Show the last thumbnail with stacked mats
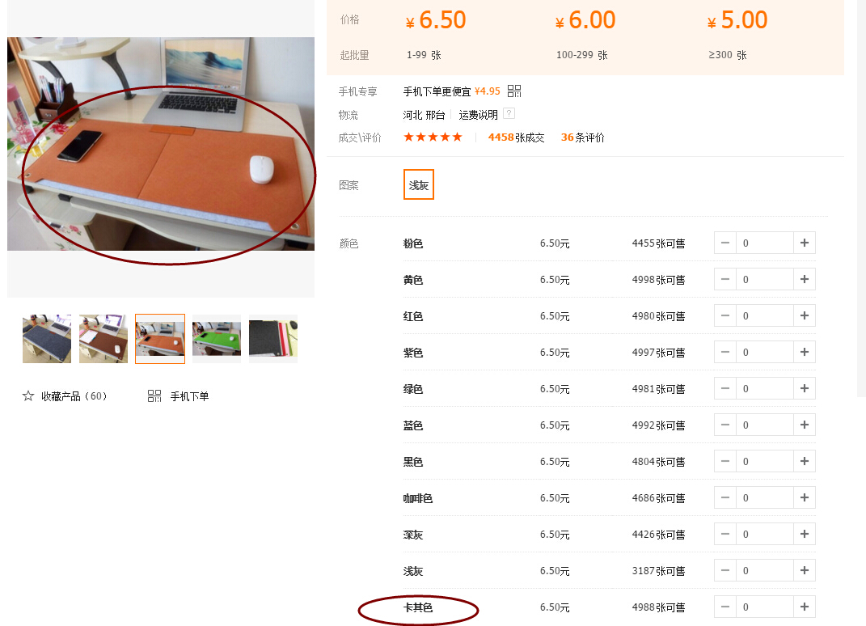The height and width of the screenshot is (626, 866). point(273,339)
